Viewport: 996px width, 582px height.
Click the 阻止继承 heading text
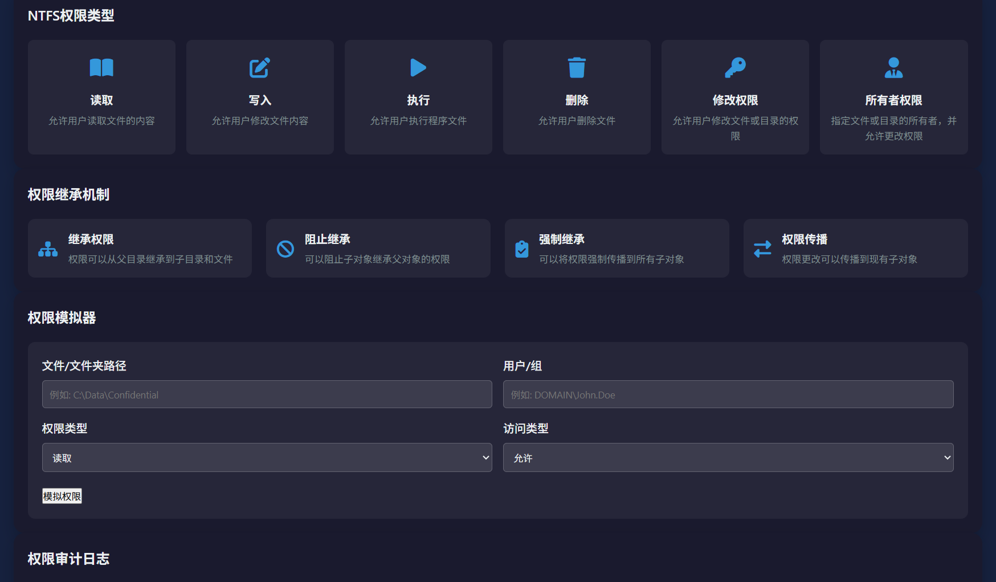[x=328, y=239]
